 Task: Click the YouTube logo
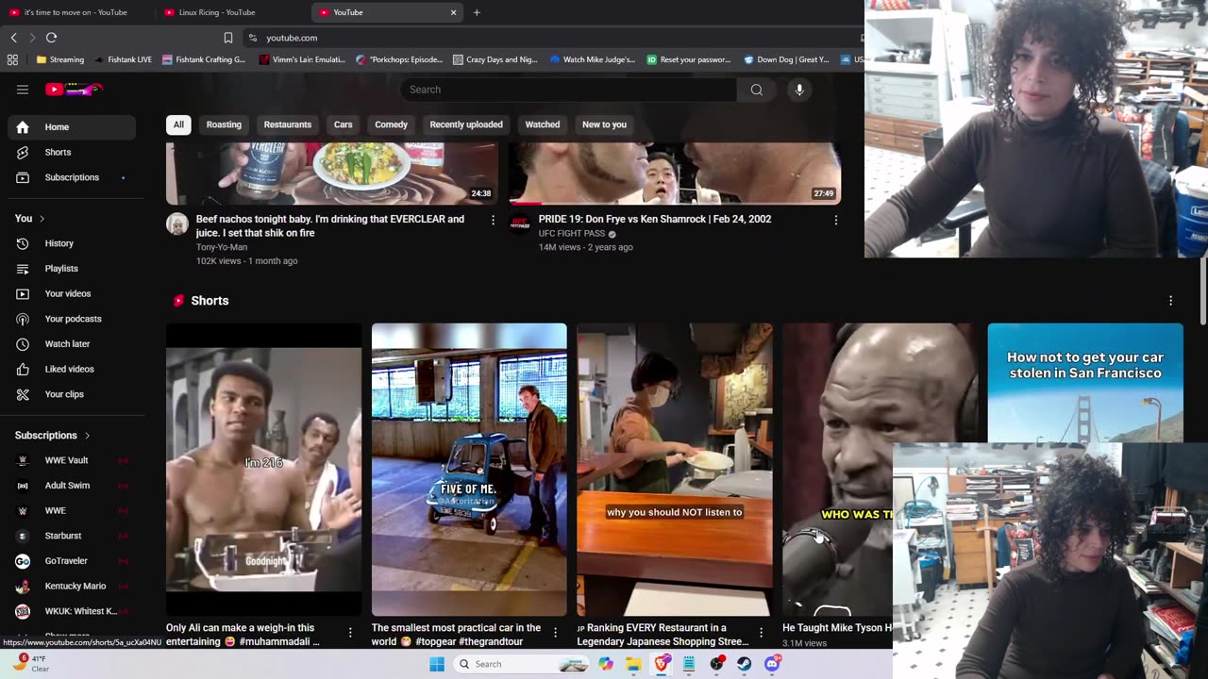(x=74, y=90)
